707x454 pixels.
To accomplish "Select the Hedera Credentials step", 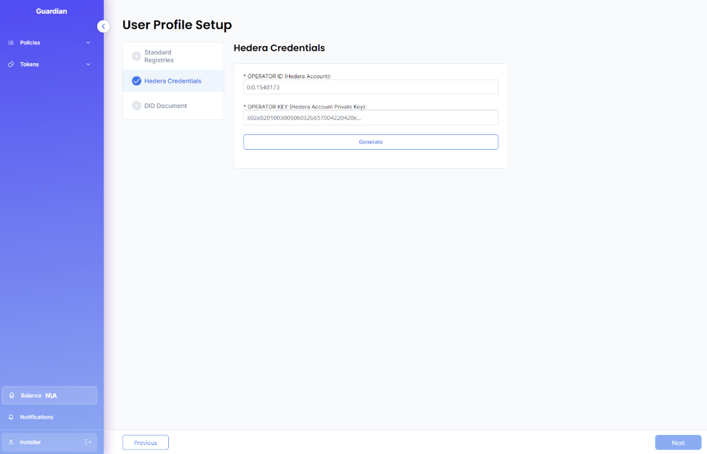I will (173, 81).
